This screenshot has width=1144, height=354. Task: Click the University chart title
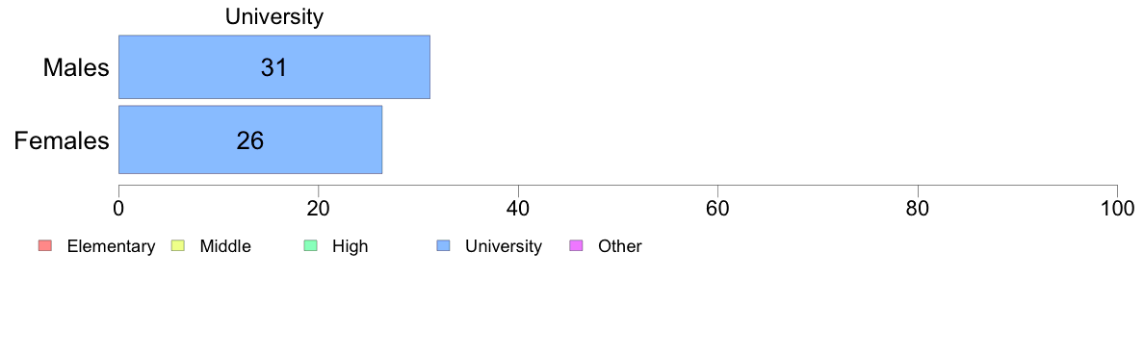click(274, 16)
